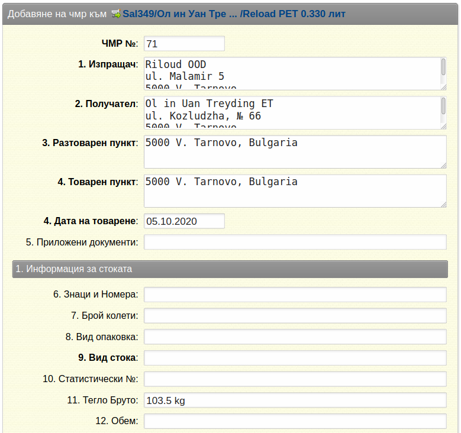Click the Получател text area scrollbar

(x=443, y=106)
